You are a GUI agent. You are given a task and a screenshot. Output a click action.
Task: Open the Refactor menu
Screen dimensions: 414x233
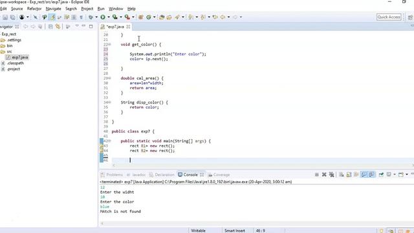pyautogui.click(x=34, y=8)
